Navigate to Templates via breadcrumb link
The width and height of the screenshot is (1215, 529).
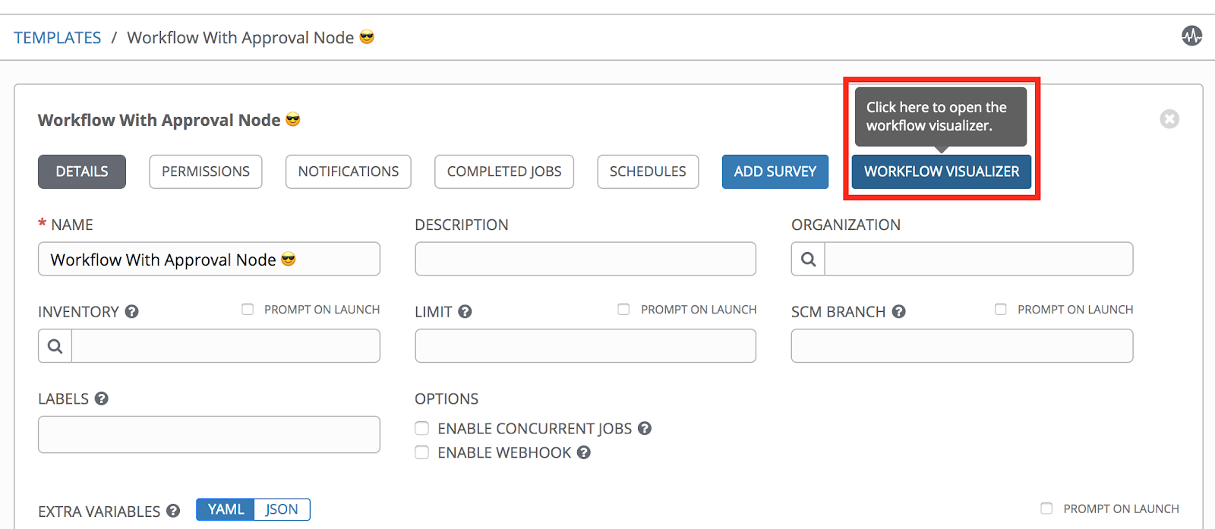pos(57,36)
